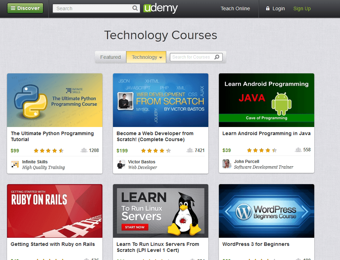Click the students icon beside 1208
340x260 pixels.
click(x=84, y=150)
